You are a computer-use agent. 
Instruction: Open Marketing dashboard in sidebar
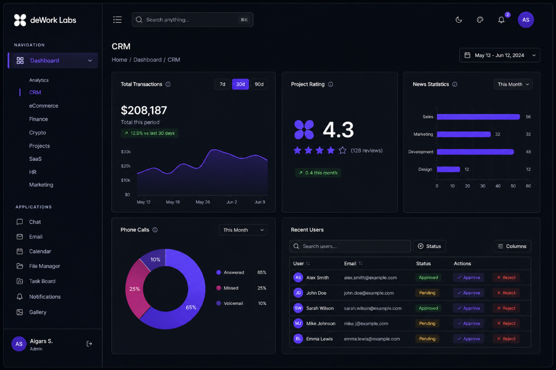click(x=41, y=184)
